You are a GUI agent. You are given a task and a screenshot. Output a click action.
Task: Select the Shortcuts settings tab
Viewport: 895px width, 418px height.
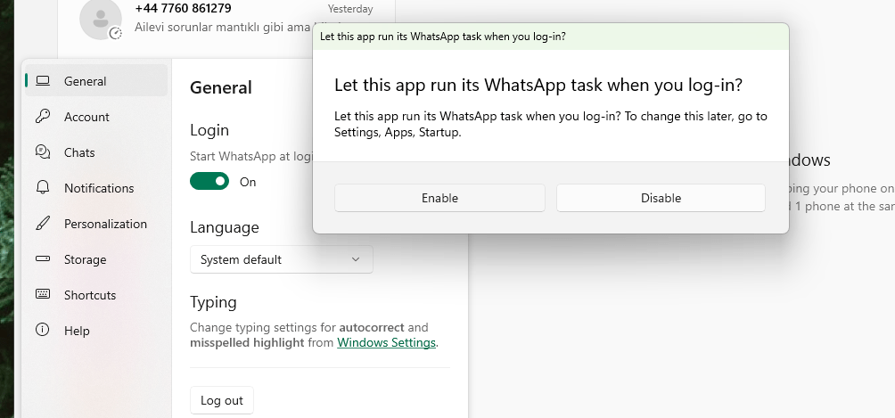point(96,295)
